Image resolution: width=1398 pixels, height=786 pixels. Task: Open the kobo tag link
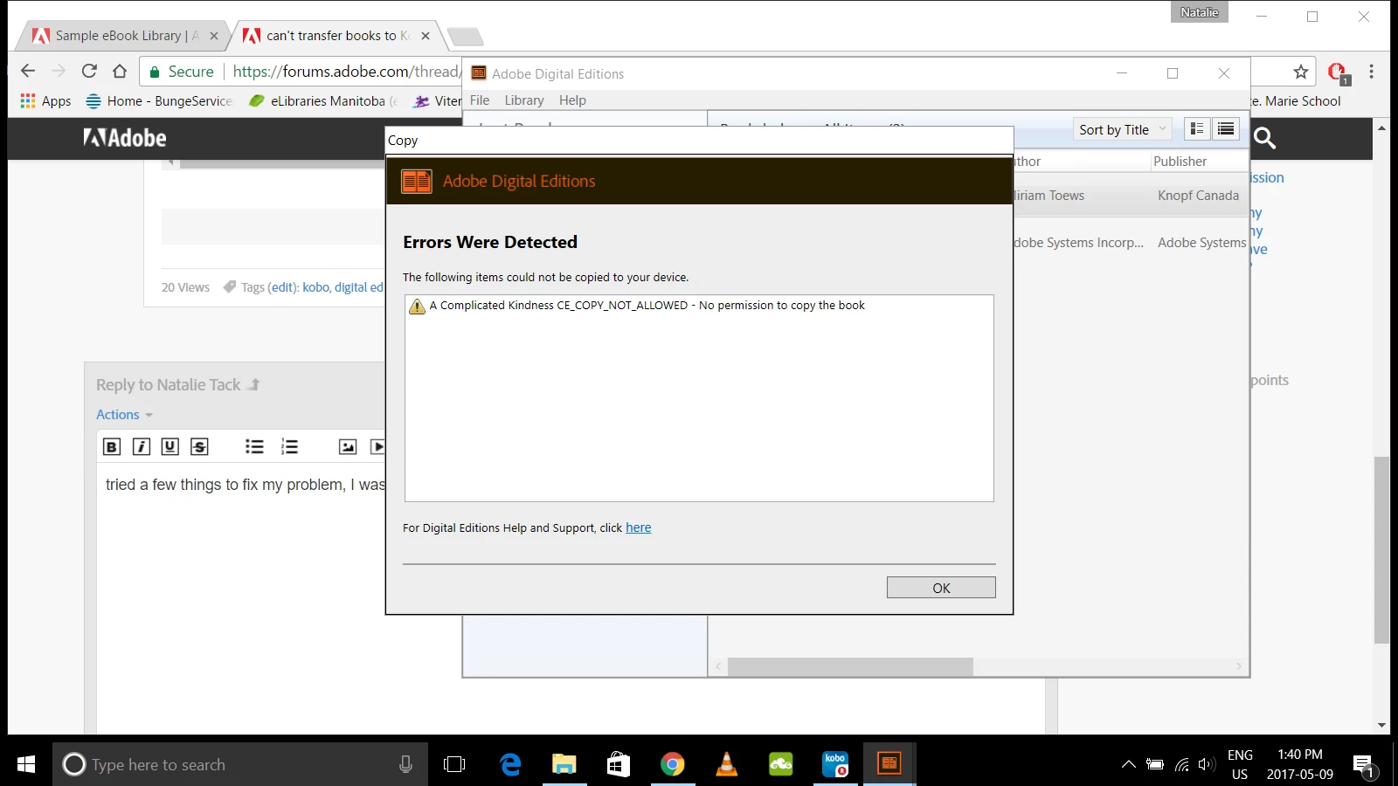(315, 287)
